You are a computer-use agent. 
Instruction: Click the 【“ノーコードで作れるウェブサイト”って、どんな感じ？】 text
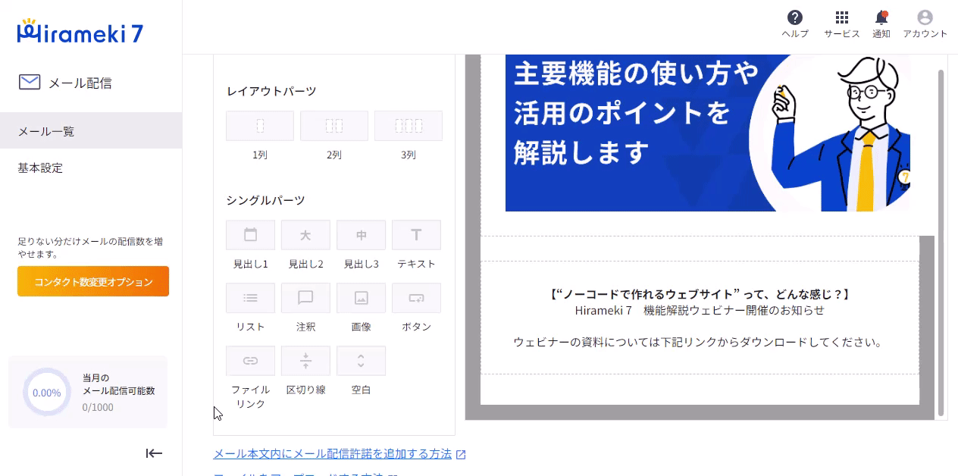point(700,294)
